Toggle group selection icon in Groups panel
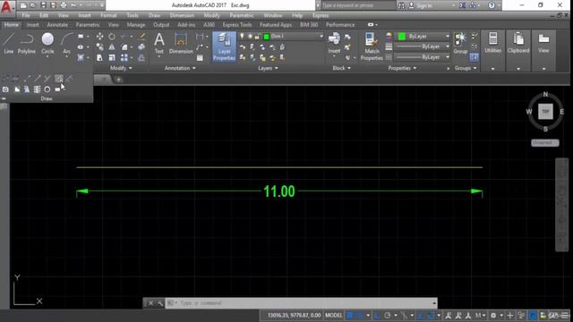This screenshot has height=322, width=573. 474,57
